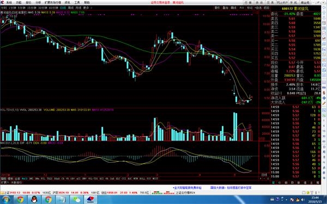Add stock via +自选 button
Image resolution: width=327 pixels, height=204 pixels.
point(258,8)
